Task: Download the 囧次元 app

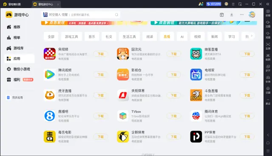Action: 174,54
